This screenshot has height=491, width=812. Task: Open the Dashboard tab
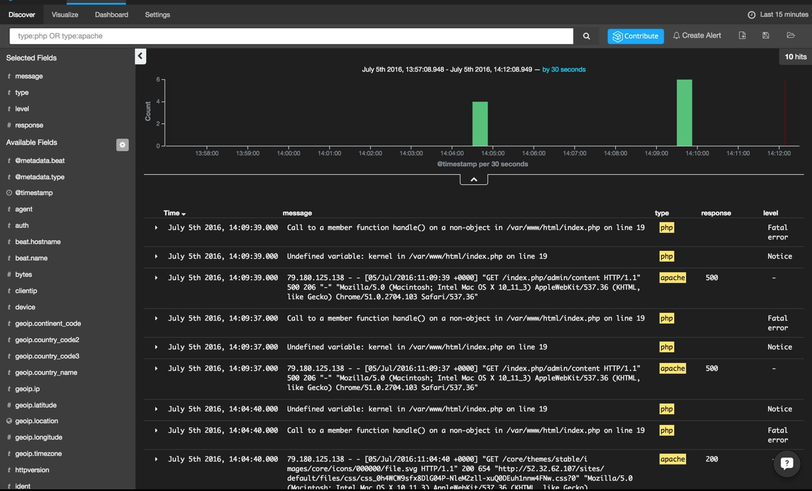pyautogui.click(x=111, y=15)
